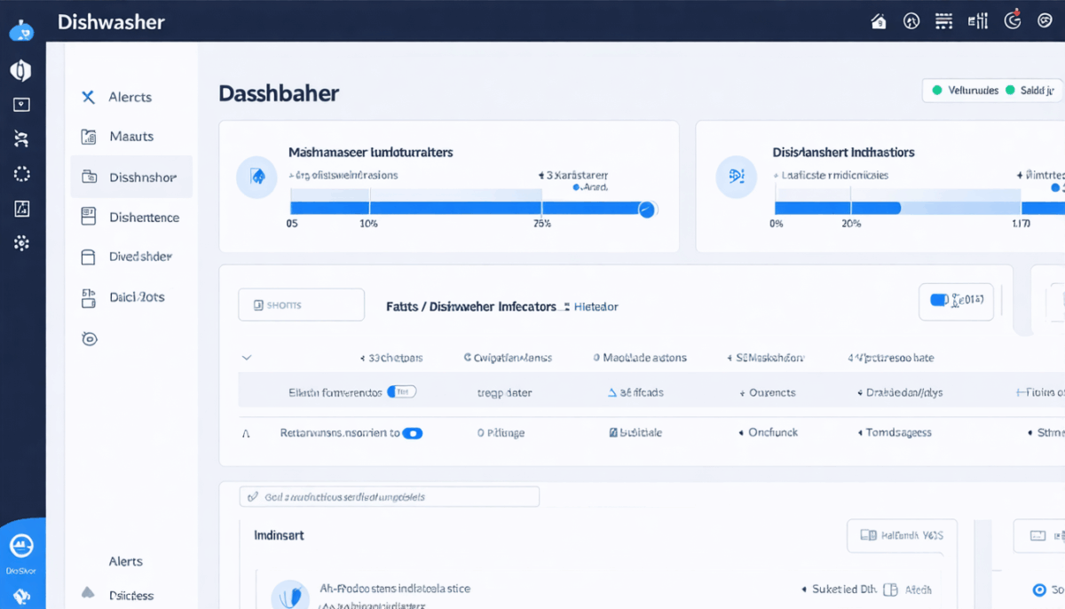Click the round icon in Disishanshert Indhastiors card
The width and height of the screenshot is (1065, 609).
[x=737, y=176]
